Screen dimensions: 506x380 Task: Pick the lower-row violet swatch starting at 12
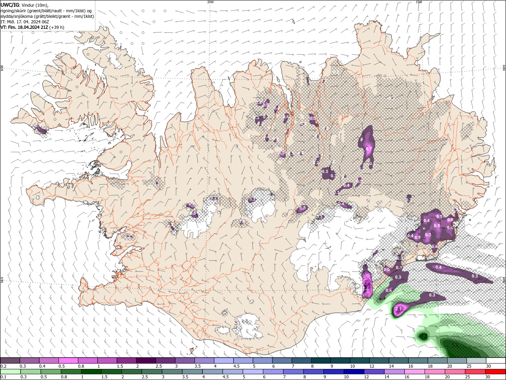[x=374, y=372]
